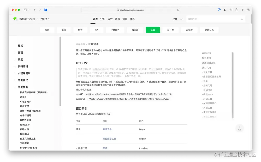The width and height of the screenshot is (261, 162).
Task: Show tab overview with the grid icon
Action: pos(248,10)
